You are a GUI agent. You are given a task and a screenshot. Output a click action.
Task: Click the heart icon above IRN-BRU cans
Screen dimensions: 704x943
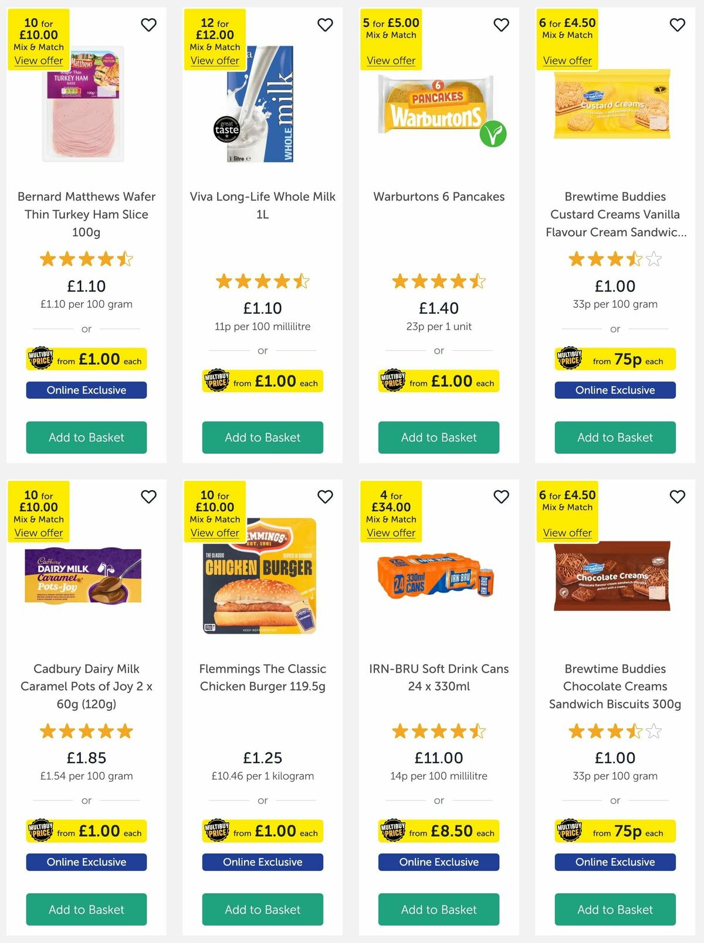pyautogui.click(x=501, y=496)
